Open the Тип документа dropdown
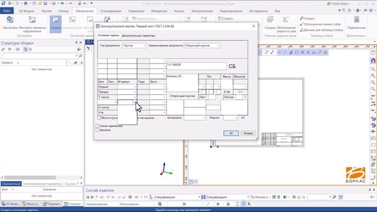 (134, 45)
